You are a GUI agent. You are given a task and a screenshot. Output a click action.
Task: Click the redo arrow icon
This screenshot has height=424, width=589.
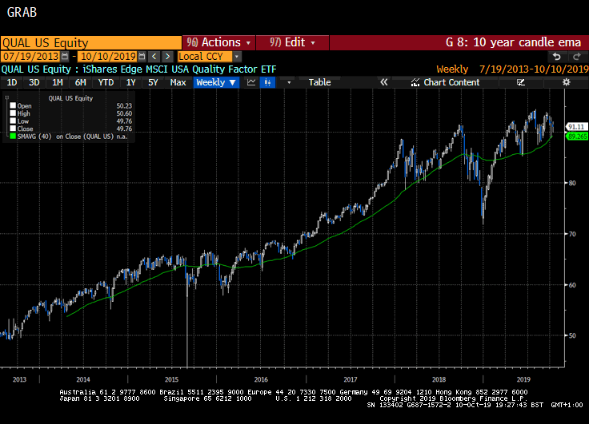click(577, 57)
